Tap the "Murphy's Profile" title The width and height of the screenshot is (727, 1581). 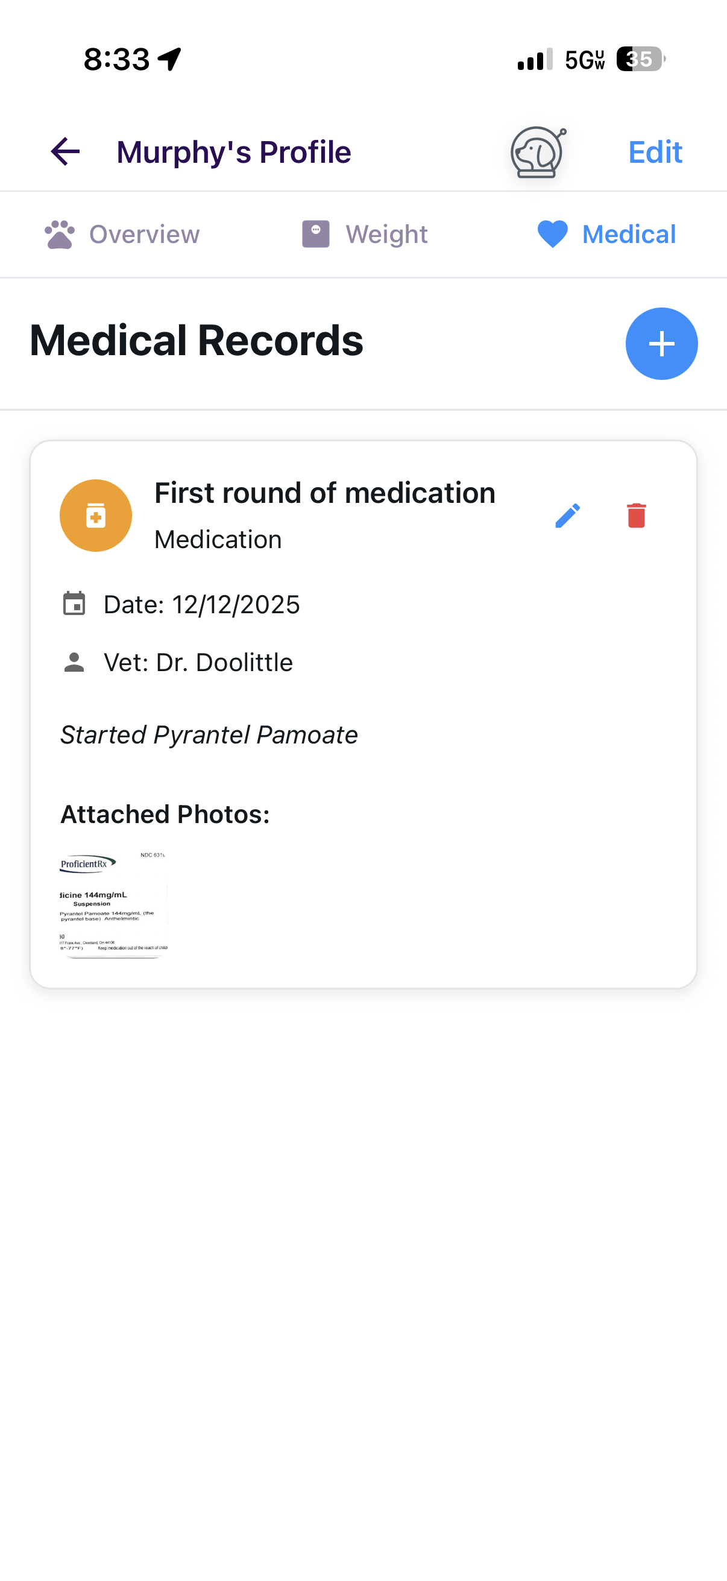[234, 152]
